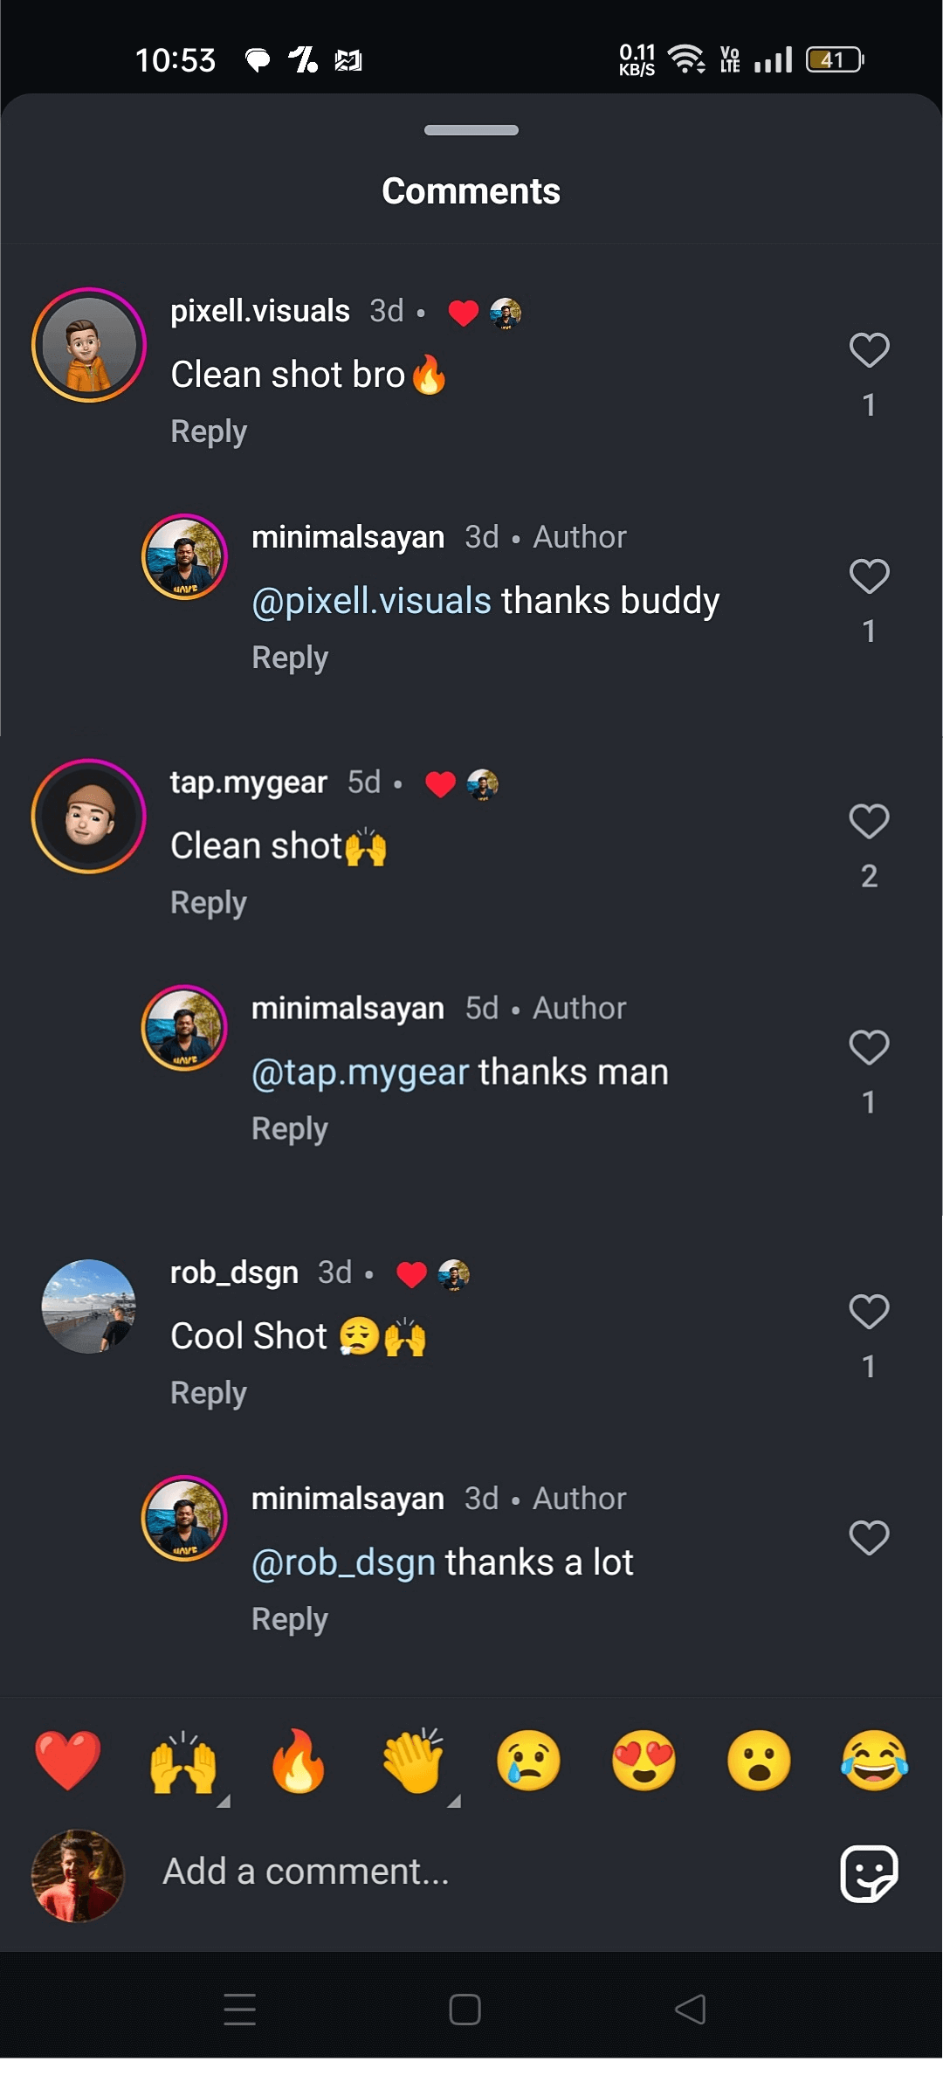Open the @pixell.visuals mention link
Viewport: 943px width, 2096px height.
tap(371, 601)
